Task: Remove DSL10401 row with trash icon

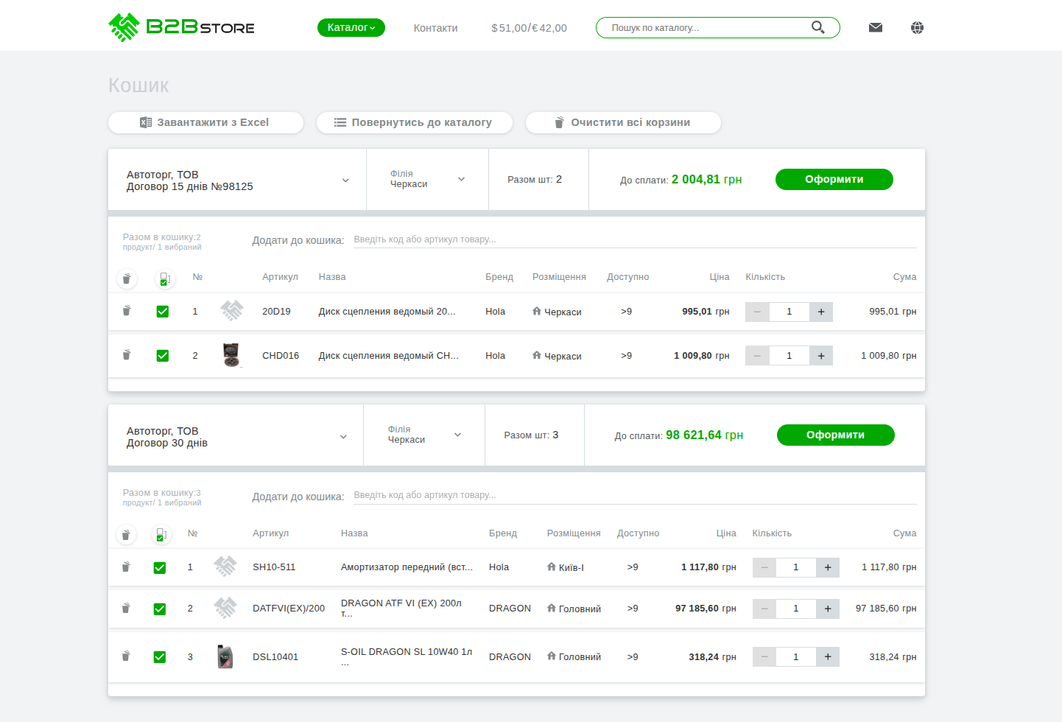Action: click(x=126, y=656)
